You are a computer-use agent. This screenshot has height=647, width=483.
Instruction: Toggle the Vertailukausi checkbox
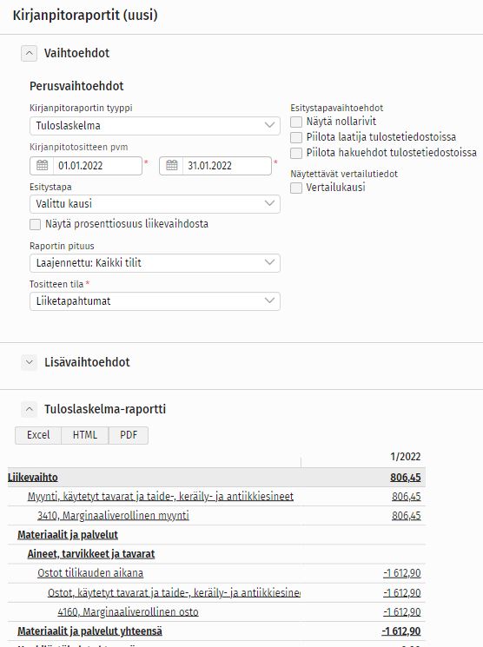[x=296, y=188]
